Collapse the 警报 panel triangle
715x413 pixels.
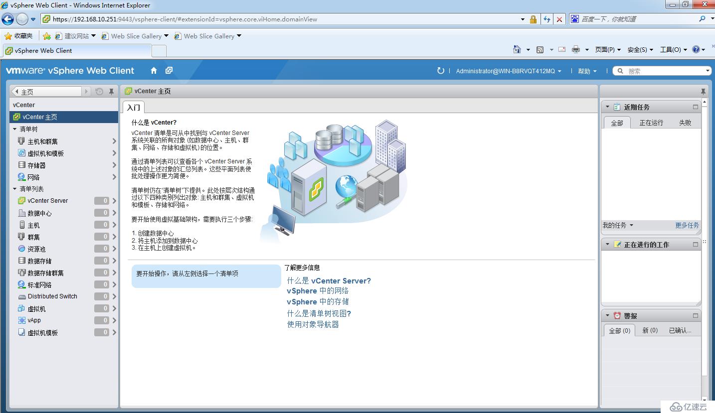(607, 315)
